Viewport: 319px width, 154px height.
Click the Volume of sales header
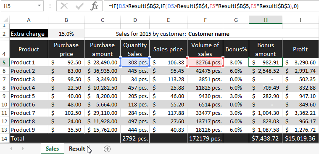pos(205,49)
